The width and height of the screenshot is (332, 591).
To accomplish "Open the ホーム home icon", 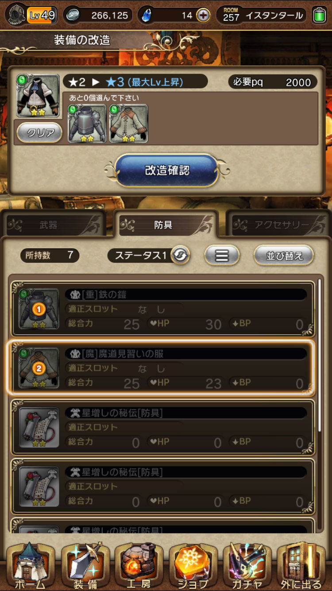I will (30, 566).
